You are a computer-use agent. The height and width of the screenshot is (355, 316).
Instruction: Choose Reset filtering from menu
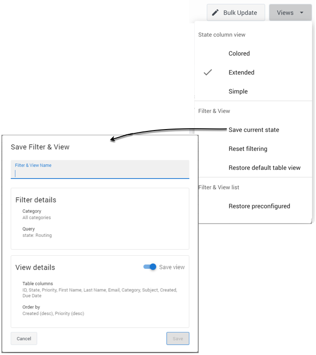[248, 149]
